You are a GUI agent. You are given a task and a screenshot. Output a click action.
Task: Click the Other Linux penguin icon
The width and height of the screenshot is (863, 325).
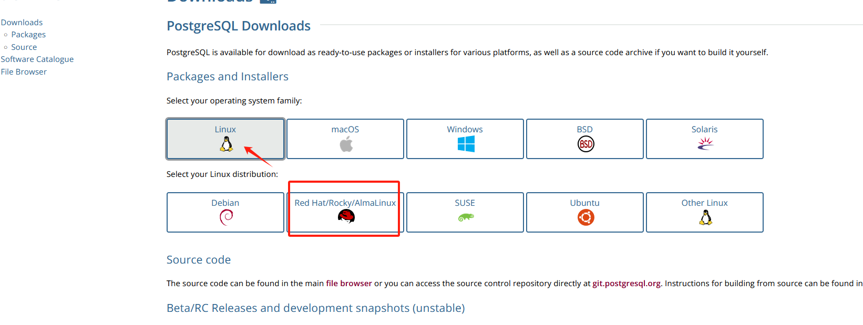click(705, 217)
